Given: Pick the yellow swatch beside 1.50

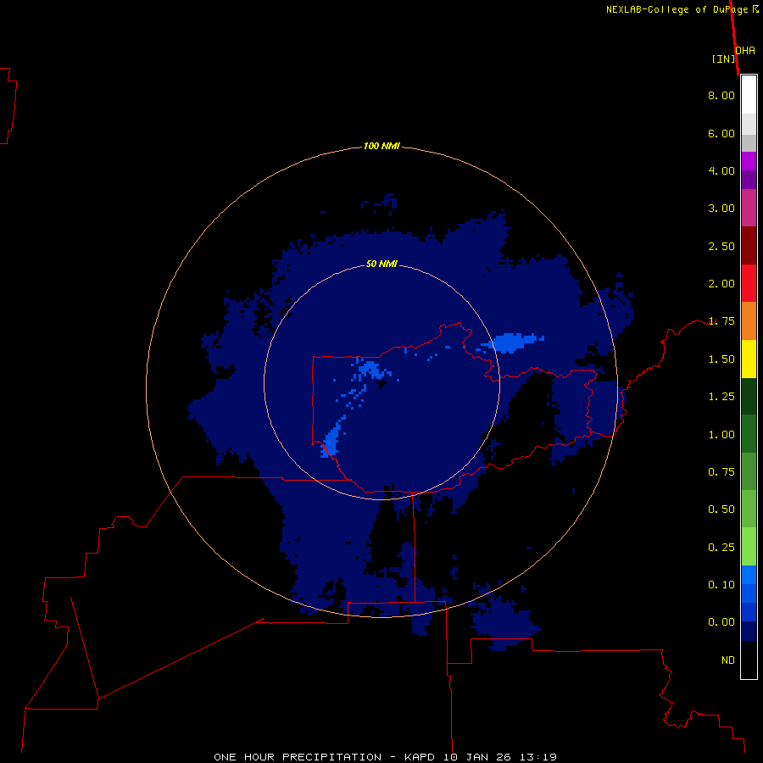Looking at the screenshot, I should 749,359.
